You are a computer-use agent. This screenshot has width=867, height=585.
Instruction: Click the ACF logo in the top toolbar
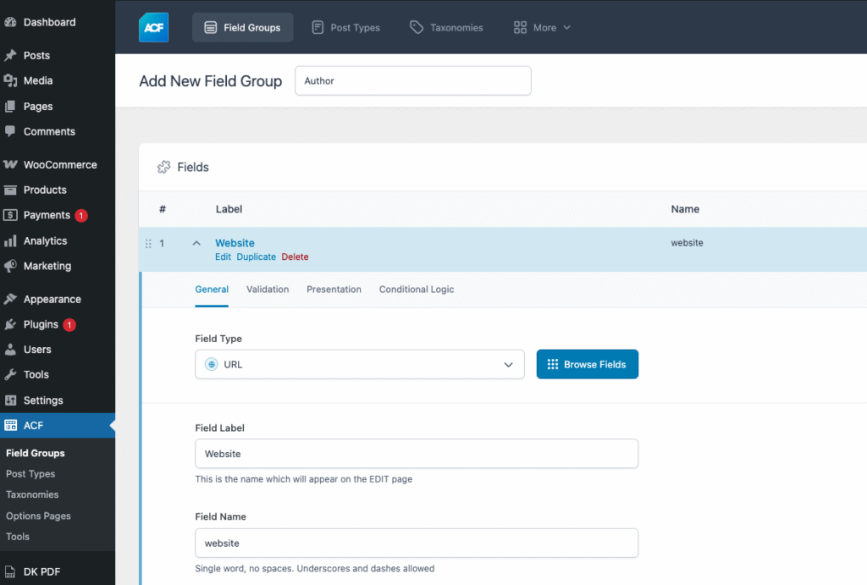point(153,26)
